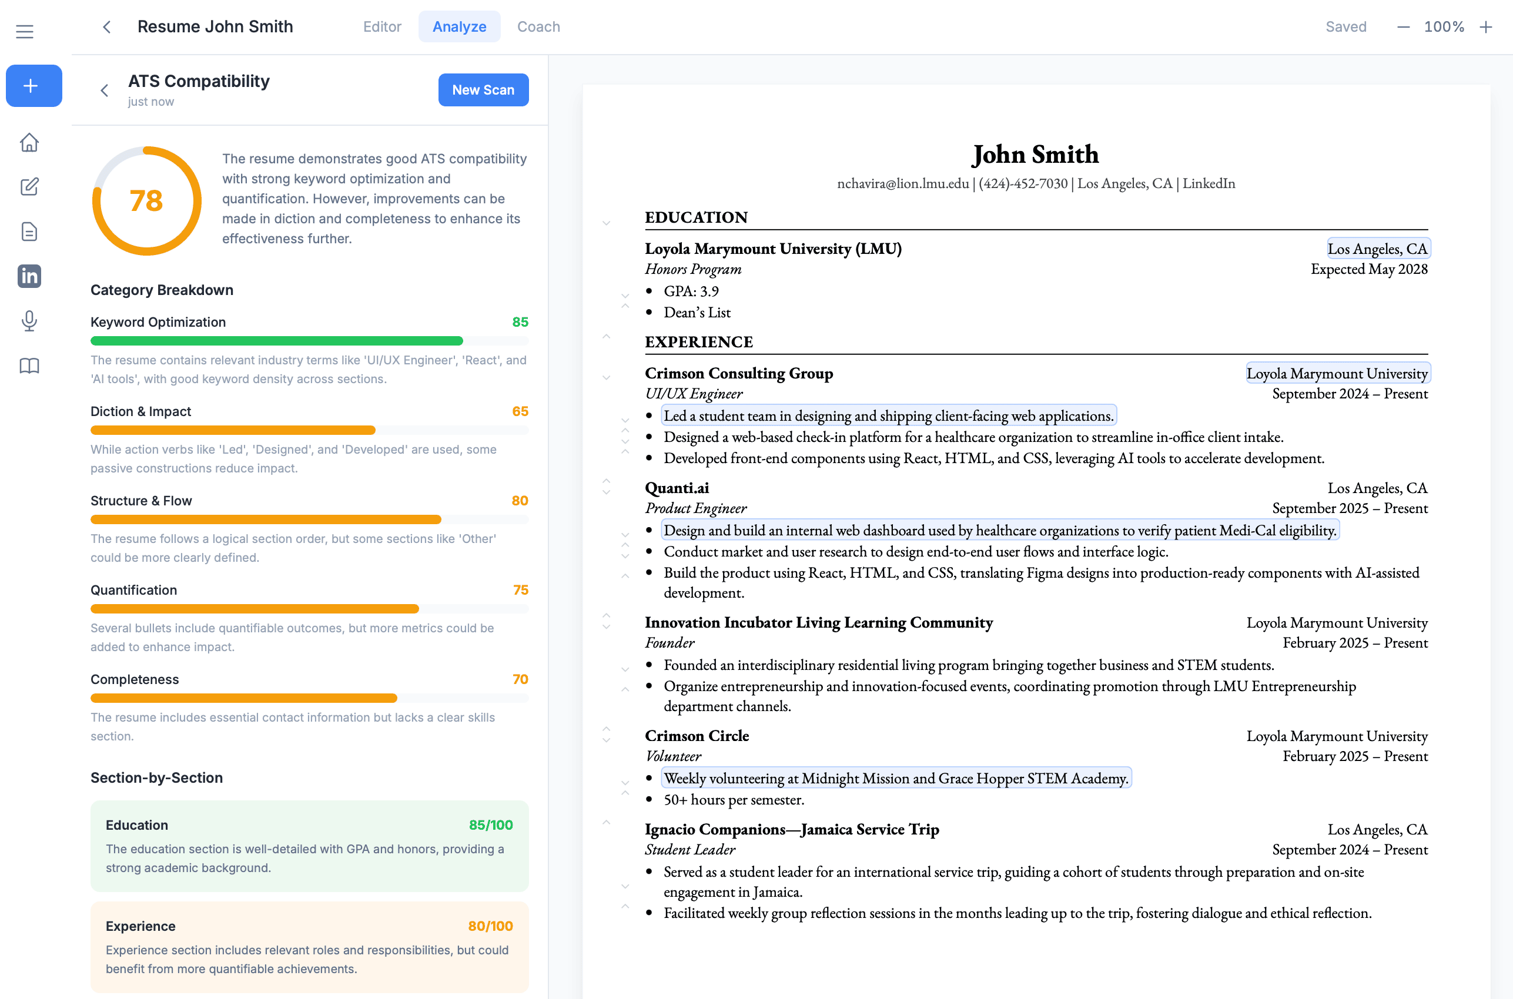
Task: Create a new document with the blue plus button
Action: coord(33,85)
